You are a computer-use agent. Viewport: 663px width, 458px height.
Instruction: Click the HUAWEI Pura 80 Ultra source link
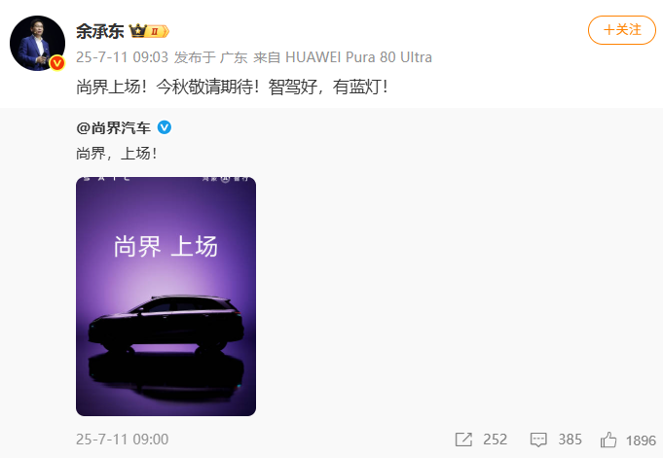358,57
